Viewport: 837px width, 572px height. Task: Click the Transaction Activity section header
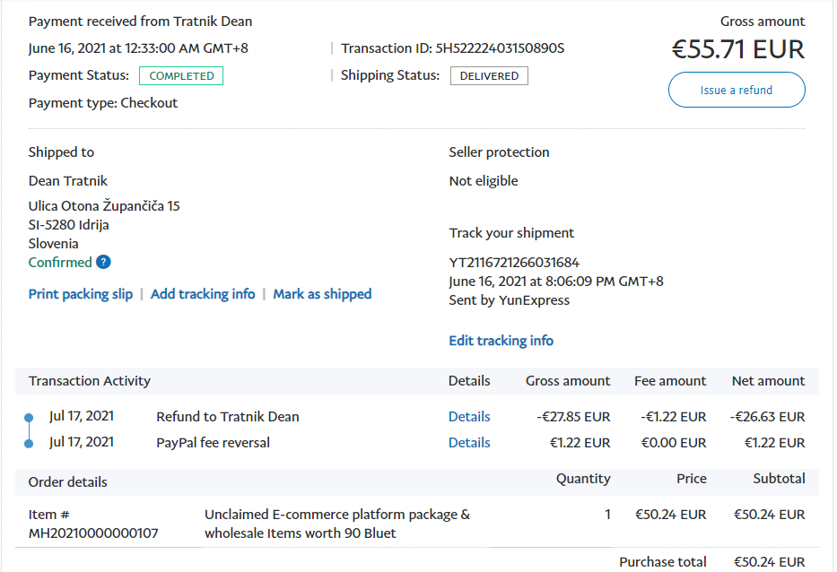coord(90,381)
